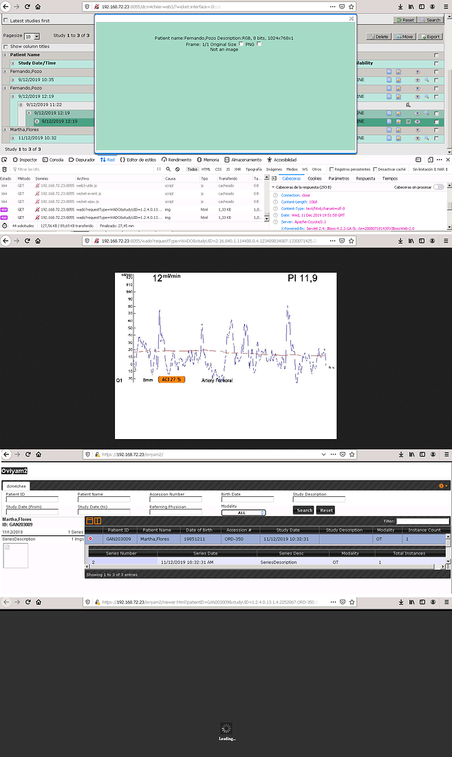Viewport: 452px width, 757px height.
Task: Click the Oviyam2 Reset button
Action: tap(326, 511)
